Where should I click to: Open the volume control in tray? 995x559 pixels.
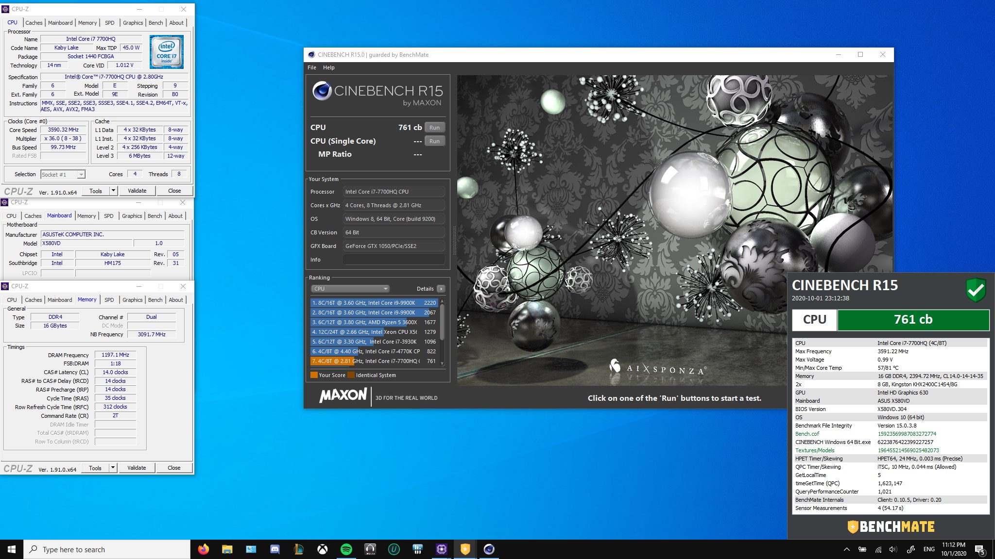(893, 549)
